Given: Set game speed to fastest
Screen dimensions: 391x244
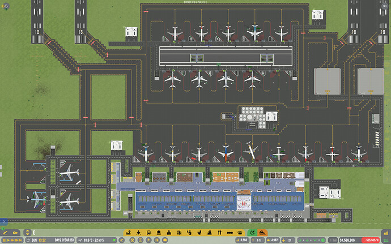Looking at the screenshot, I should [x=20, y=241].
